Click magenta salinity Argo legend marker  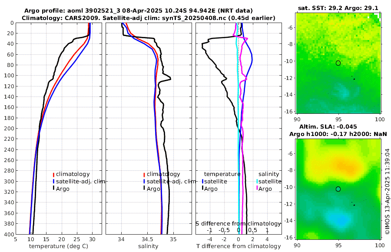tap(257, 188)
